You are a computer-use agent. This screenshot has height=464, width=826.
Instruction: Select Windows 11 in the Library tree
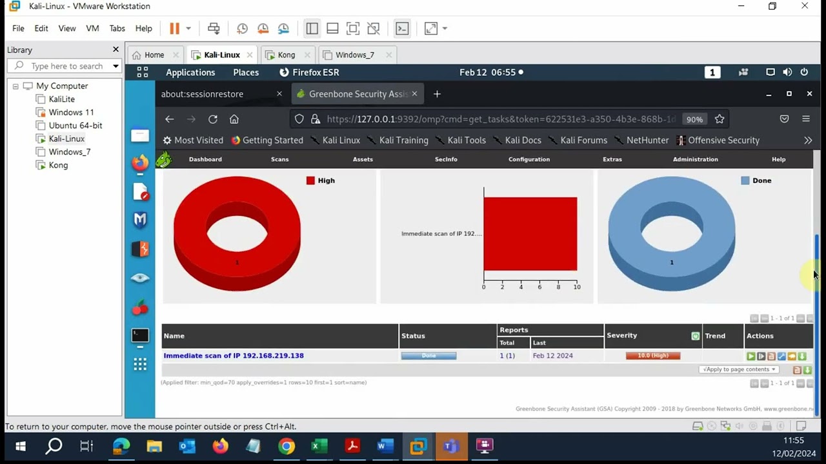point(71,112)
